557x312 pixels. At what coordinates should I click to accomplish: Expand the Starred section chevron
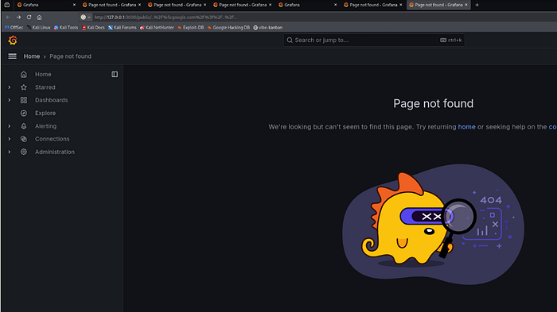coord(10,87)
